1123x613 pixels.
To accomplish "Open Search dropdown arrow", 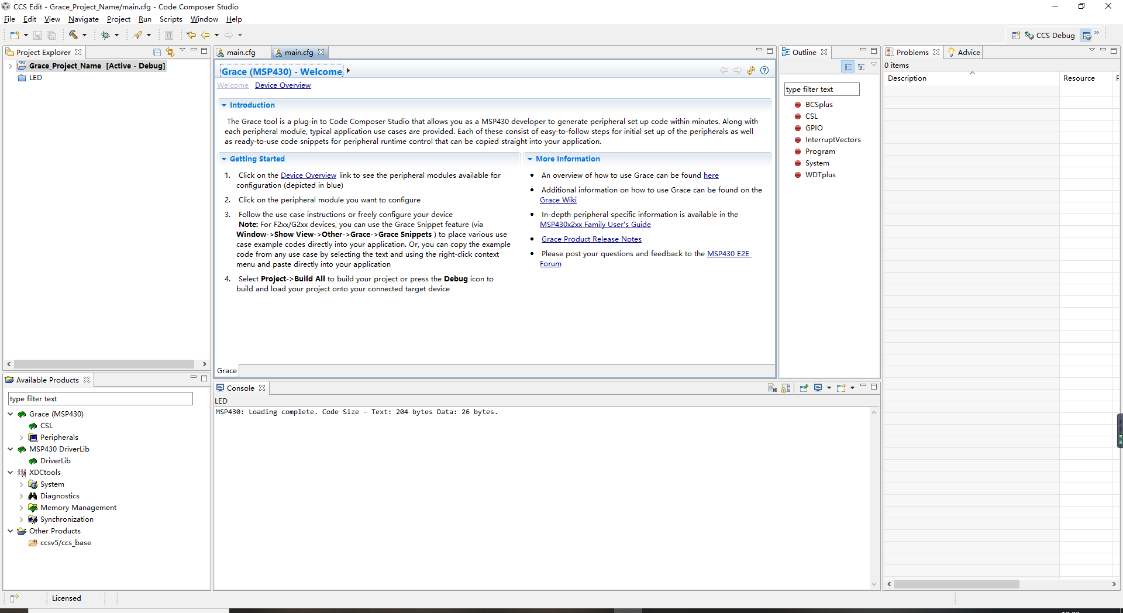I will pos(149,35).
